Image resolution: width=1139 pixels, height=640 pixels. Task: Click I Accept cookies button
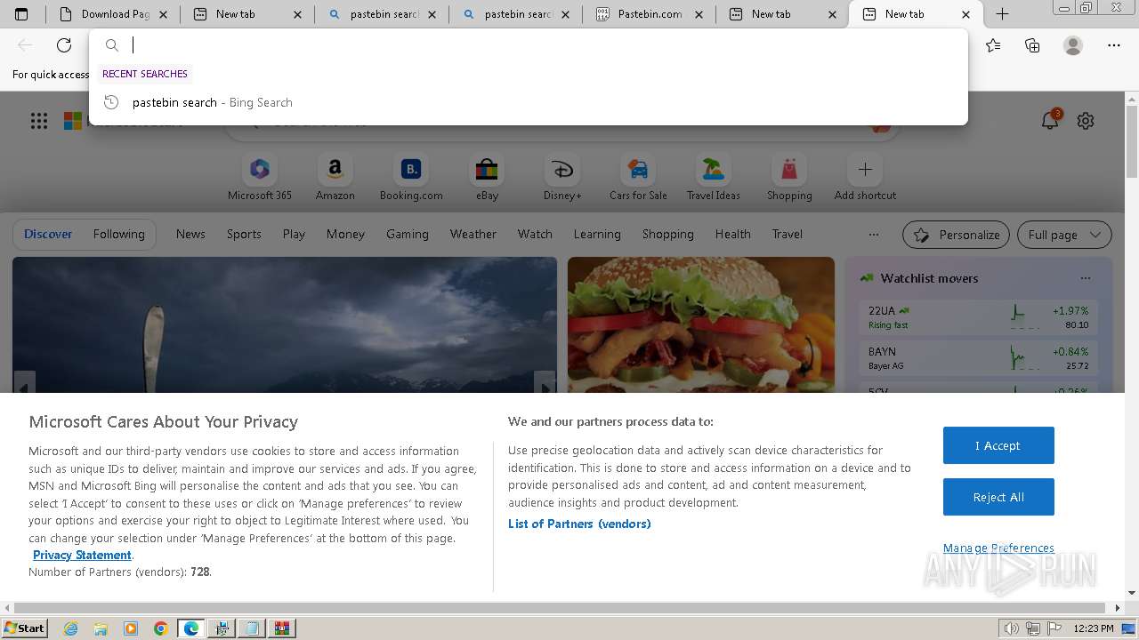(998, 445)
